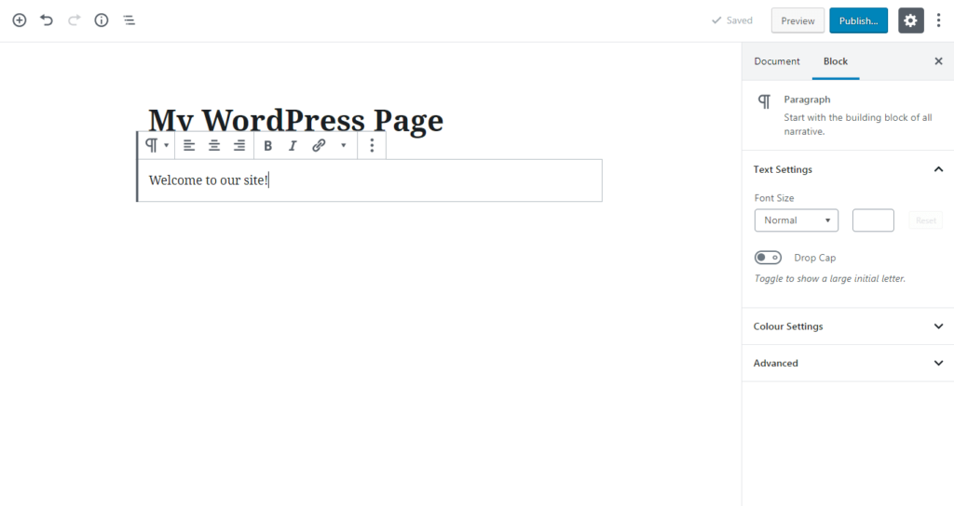The image size is (954, 506).
Task: Align text left
Action: [189, 145]
